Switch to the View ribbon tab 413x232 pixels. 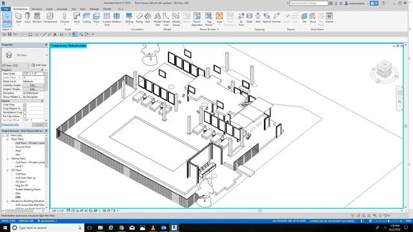[83, 9]
